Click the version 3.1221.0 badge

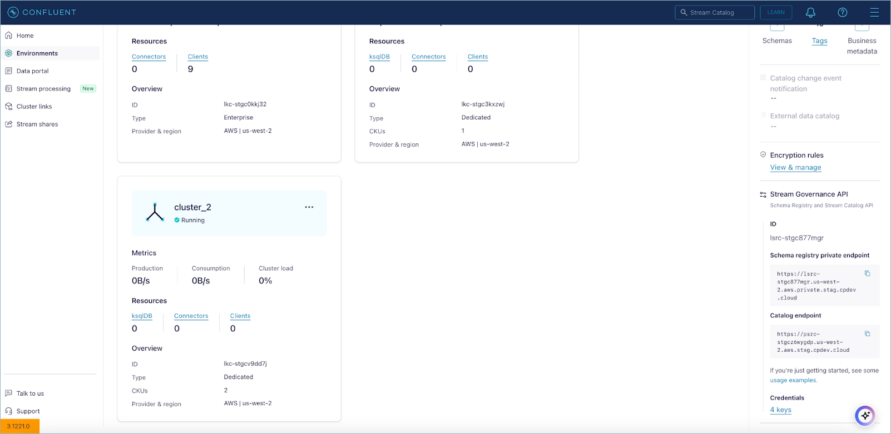pos(19,426)
